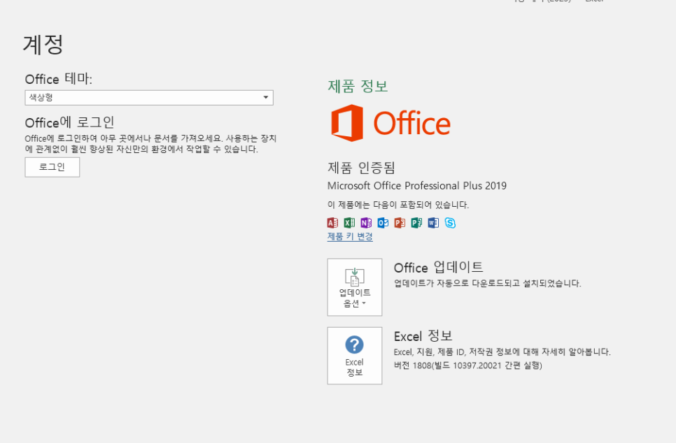Click the 제품 키 변경 link
Screen dimensions: 676x443
point(350,236)
